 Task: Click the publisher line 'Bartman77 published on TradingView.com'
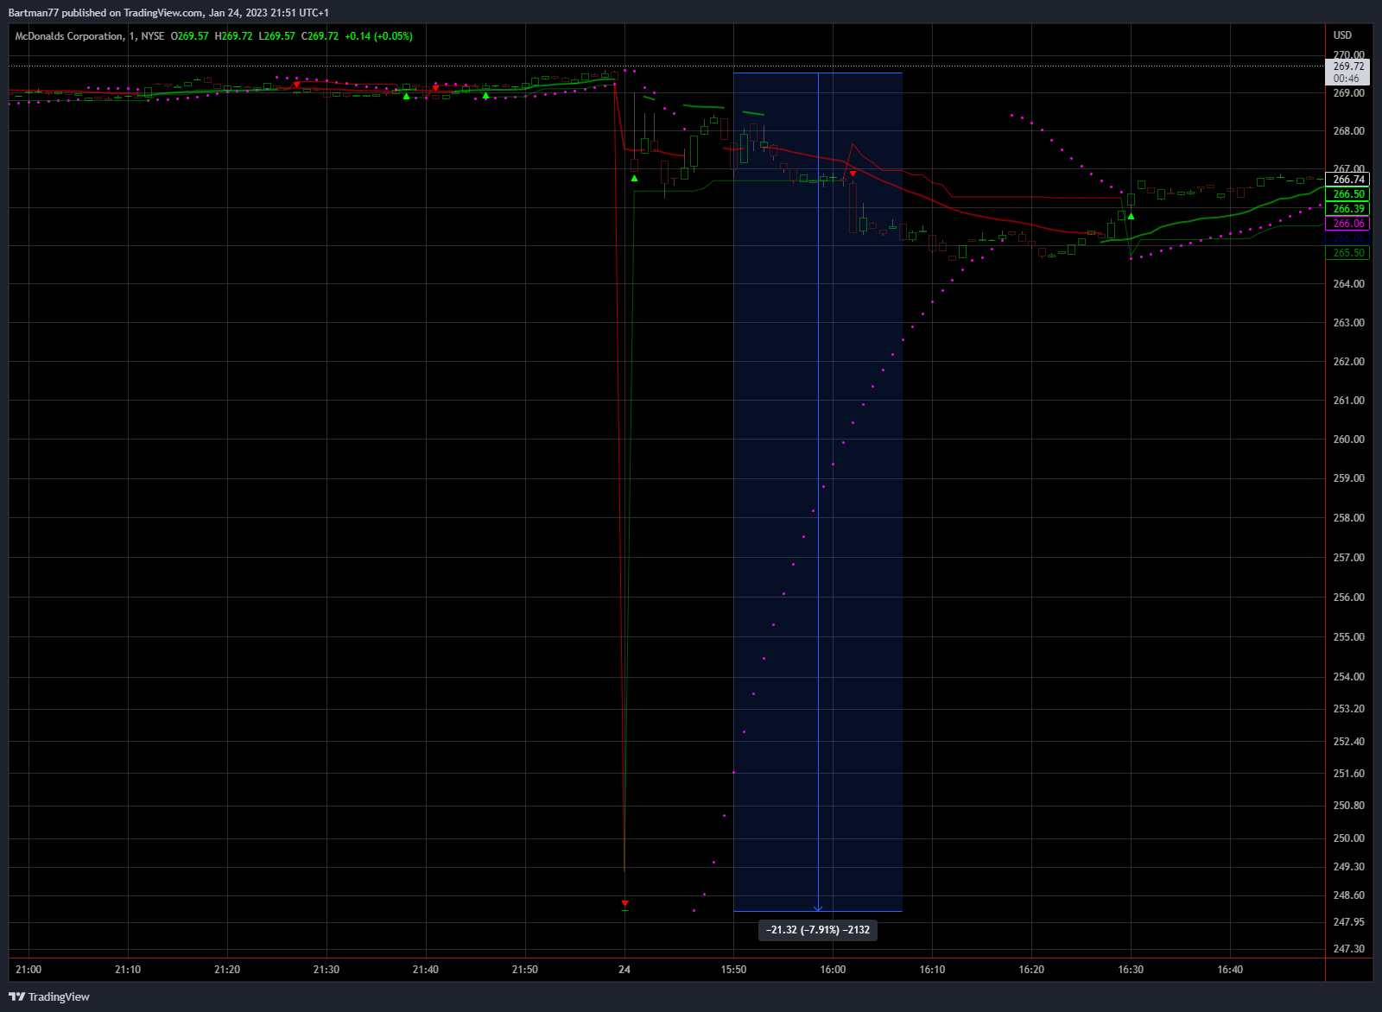pyautogui.click(x=105, y=13)
